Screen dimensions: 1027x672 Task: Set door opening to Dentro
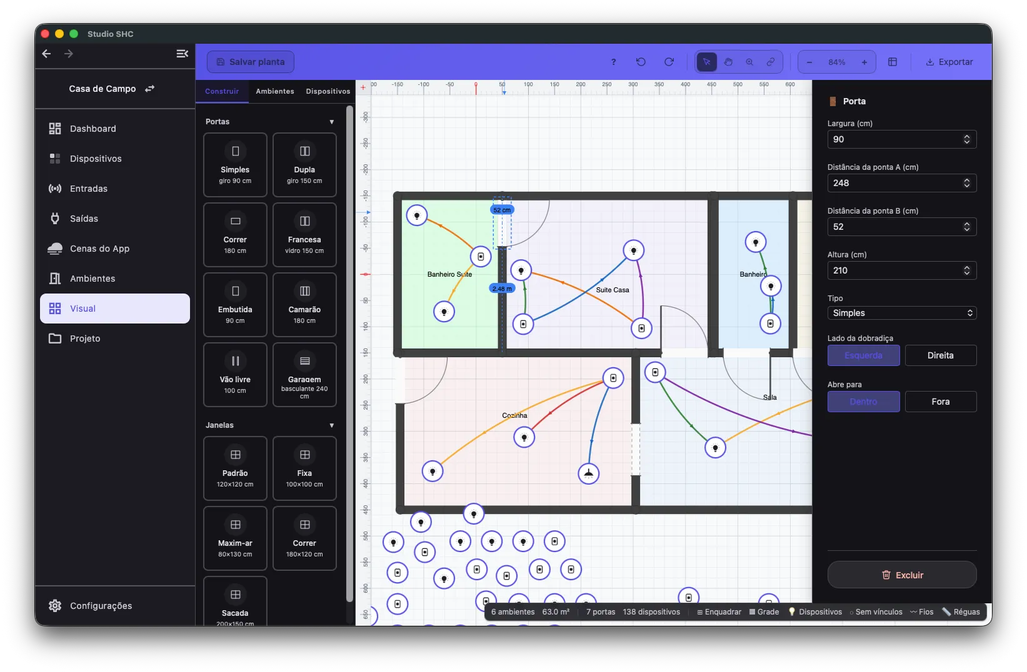tap(863, 402)
